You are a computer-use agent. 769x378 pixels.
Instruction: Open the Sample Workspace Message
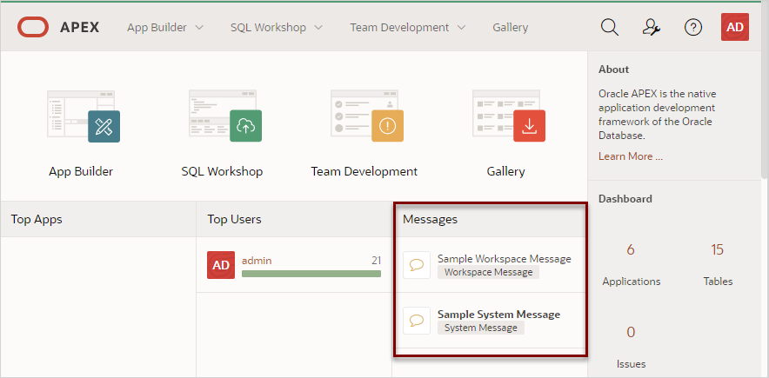pyautogui.click(x=505, y=259)
